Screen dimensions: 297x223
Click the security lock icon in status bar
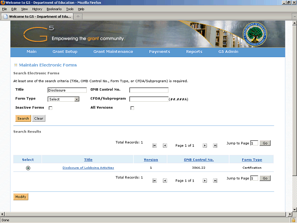294,220
